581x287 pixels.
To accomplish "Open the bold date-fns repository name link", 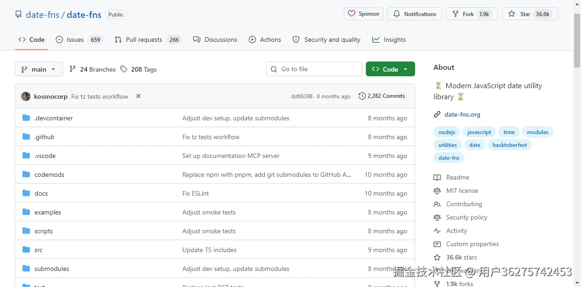I will click(84, 14).
